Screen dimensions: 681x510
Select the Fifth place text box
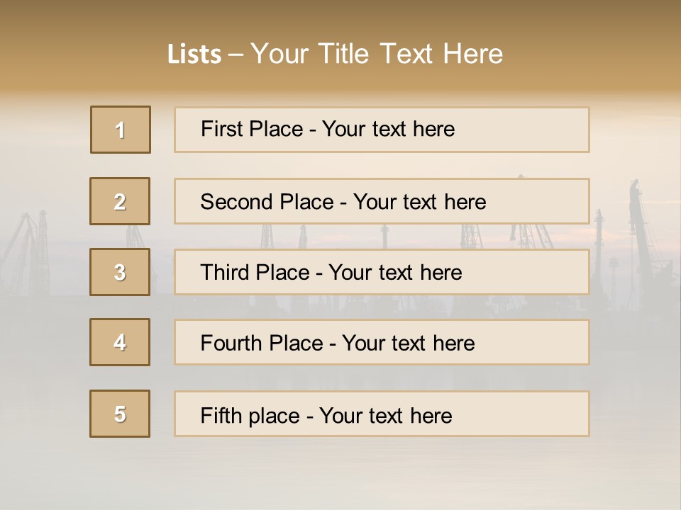382,414
